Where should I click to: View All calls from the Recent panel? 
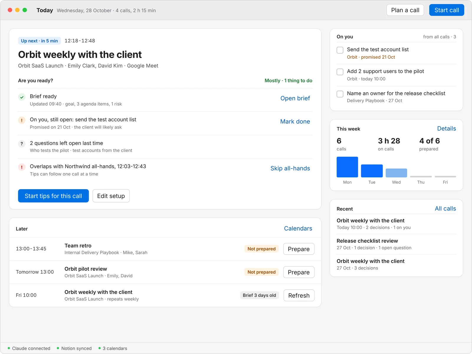[x=445, y=209]
